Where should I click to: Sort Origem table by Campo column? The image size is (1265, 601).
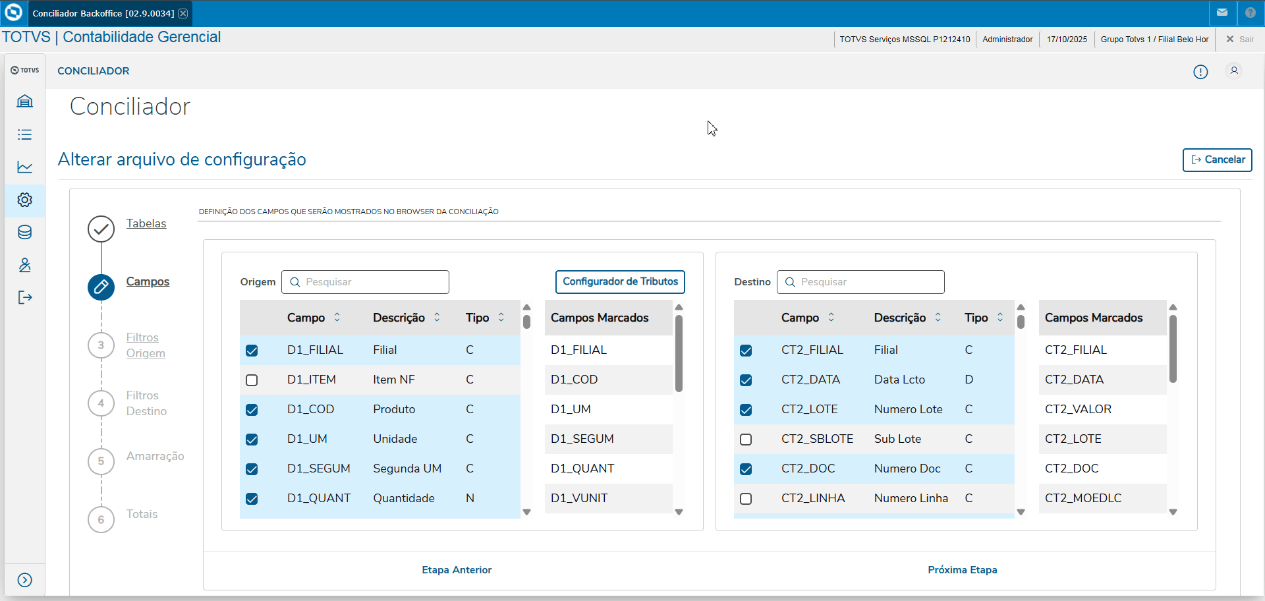(x=337, y=318)
